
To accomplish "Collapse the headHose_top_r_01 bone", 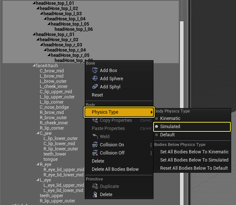I will click(34, 34).
